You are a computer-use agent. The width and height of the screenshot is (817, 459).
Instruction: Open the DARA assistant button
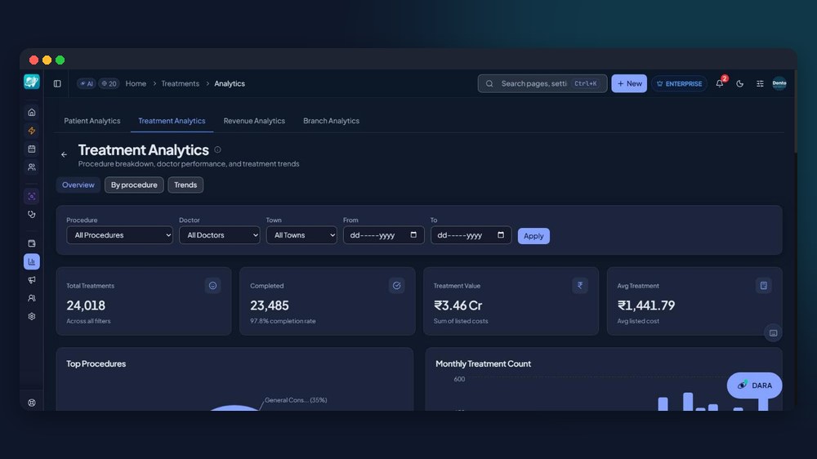coord(754,385)
